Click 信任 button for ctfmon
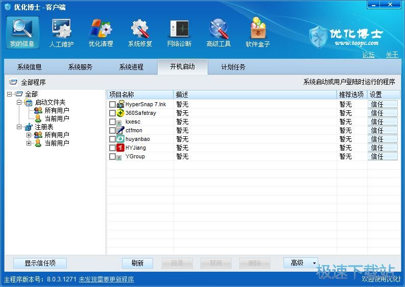 coord(383,130)
